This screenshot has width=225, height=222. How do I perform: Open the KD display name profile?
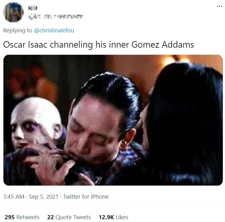point(33,8)
